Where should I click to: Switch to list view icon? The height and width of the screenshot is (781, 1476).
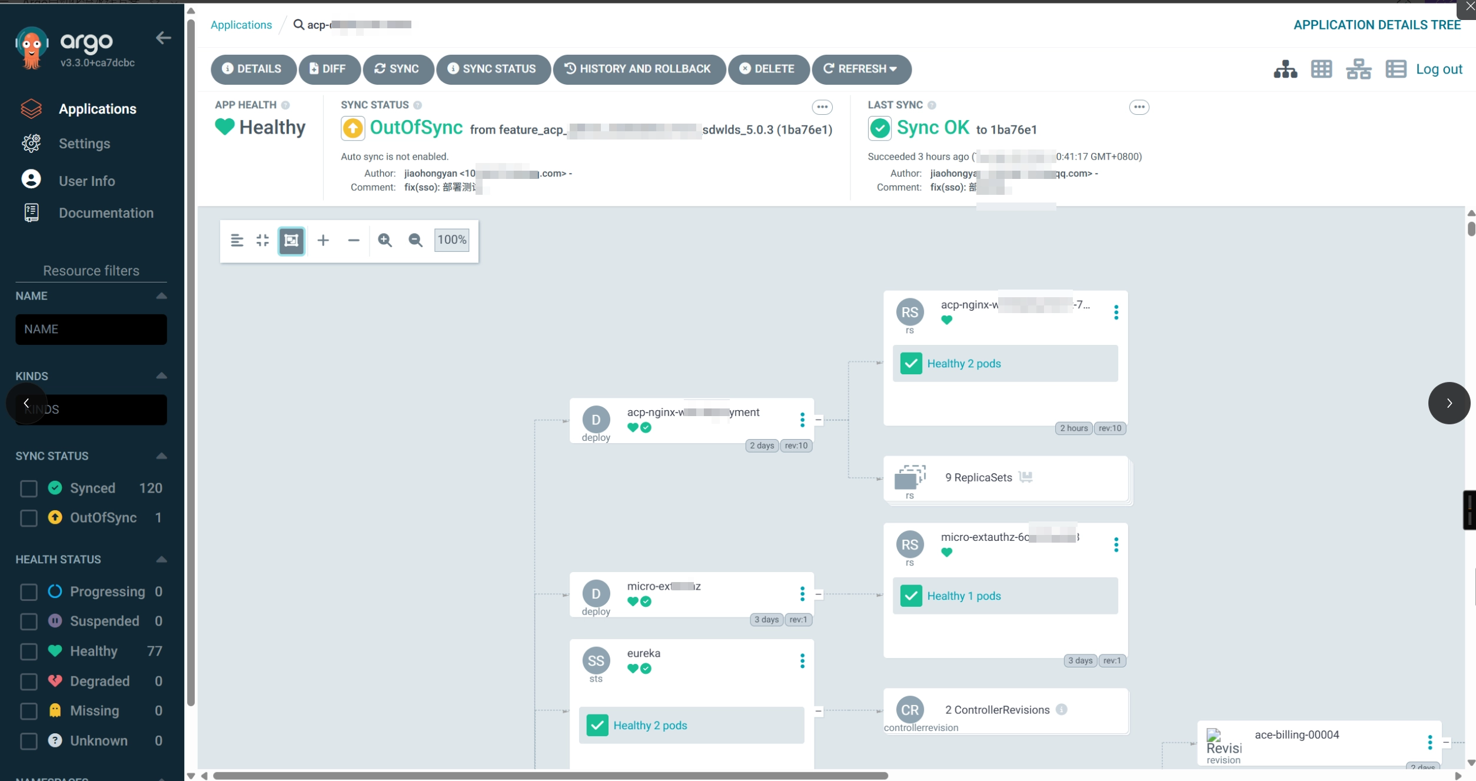click(x=1395, y=69)
